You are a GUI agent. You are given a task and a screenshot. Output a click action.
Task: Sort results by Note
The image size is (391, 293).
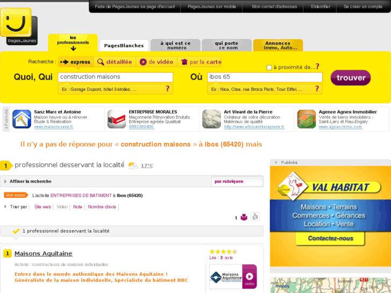point(77,207)
